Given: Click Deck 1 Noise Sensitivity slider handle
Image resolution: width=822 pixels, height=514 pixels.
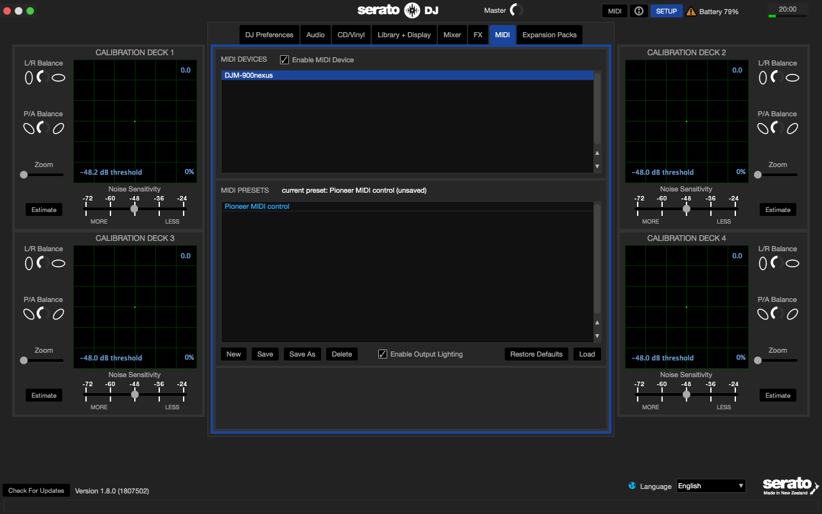Looking at the screenshot, I should [134, 209].
